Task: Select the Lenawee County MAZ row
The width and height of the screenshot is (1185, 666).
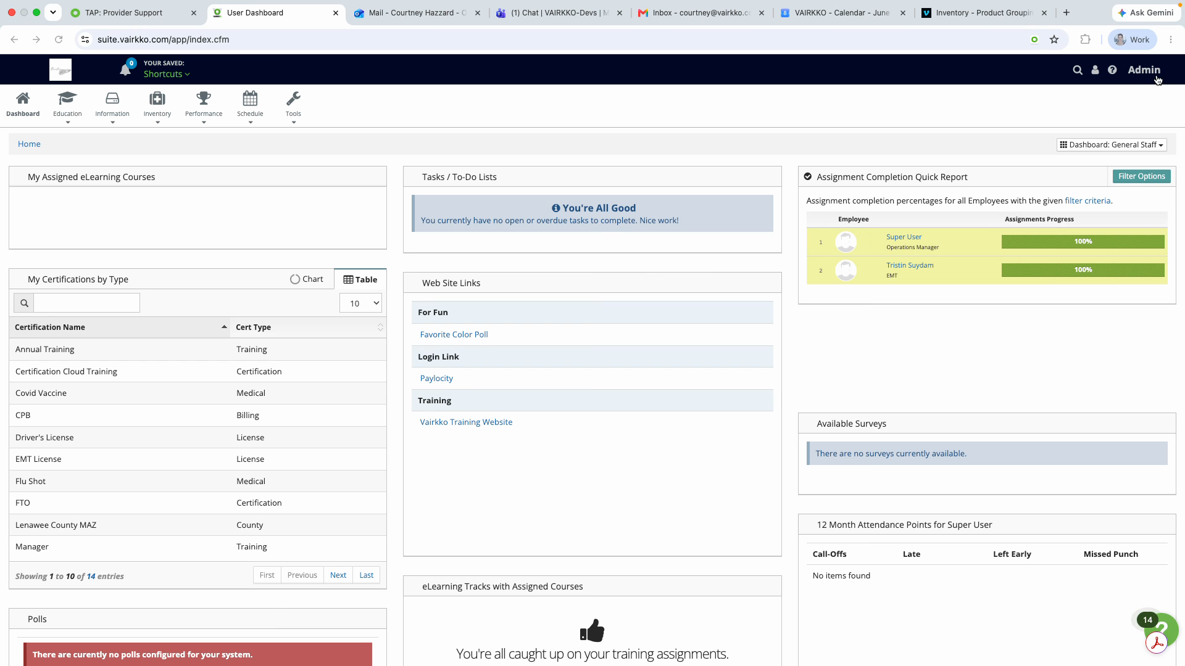Action: tap(197, 525)
